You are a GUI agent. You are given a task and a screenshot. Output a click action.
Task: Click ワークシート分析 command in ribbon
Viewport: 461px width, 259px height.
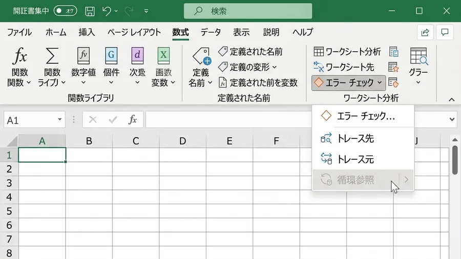pos(347,52)
